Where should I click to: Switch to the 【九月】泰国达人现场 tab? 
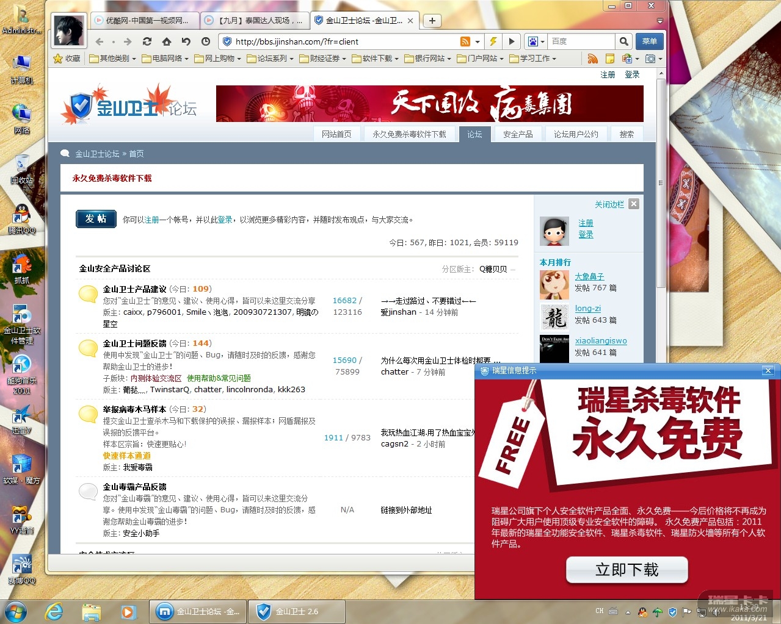[255, 20]
